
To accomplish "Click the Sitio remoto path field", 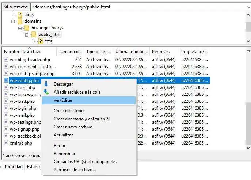I will click(139, 7).
